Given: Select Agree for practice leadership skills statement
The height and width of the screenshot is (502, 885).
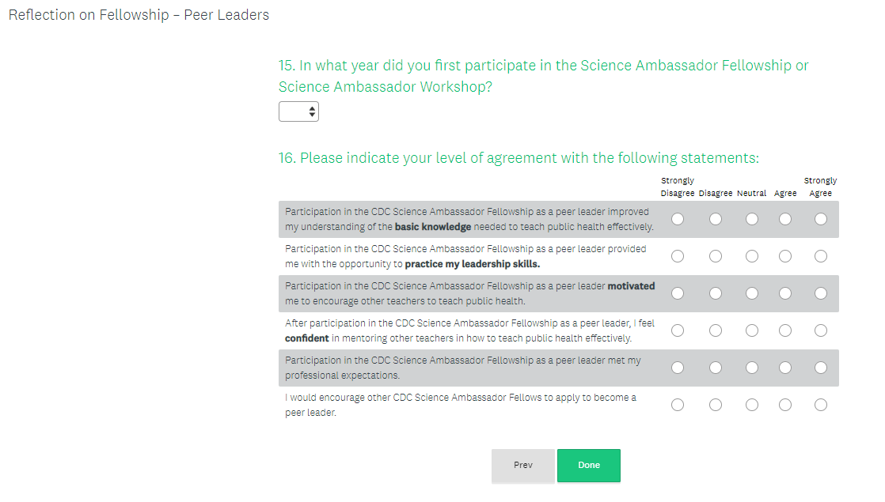Looking at the screenshot, I should (785, 256).
